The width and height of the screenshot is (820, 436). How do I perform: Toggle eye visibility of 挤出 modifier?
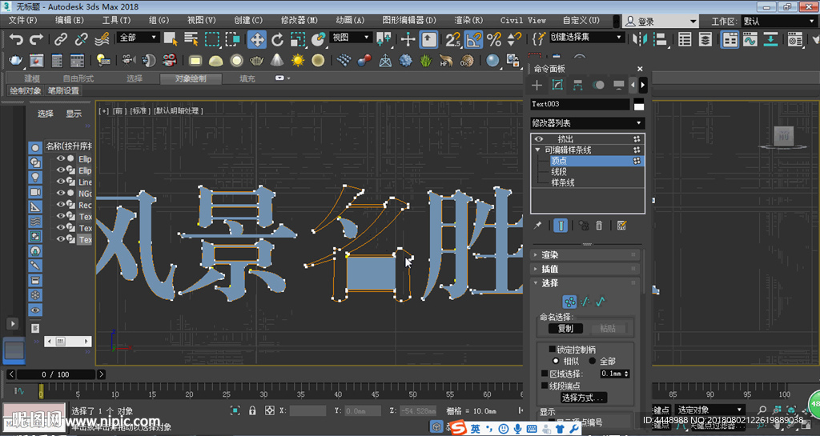pos(539,138)
